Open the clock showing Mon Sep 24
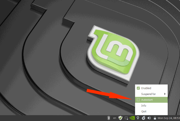This screenshot has width=180, height=121. point(169,118)
